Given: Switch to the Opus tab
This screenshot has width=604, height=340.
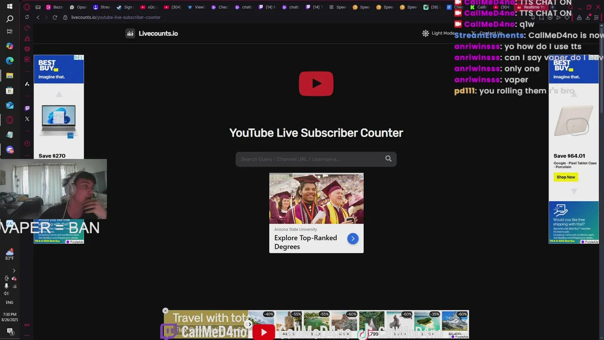Looking at the screenshot, I should tap(78, 7).
